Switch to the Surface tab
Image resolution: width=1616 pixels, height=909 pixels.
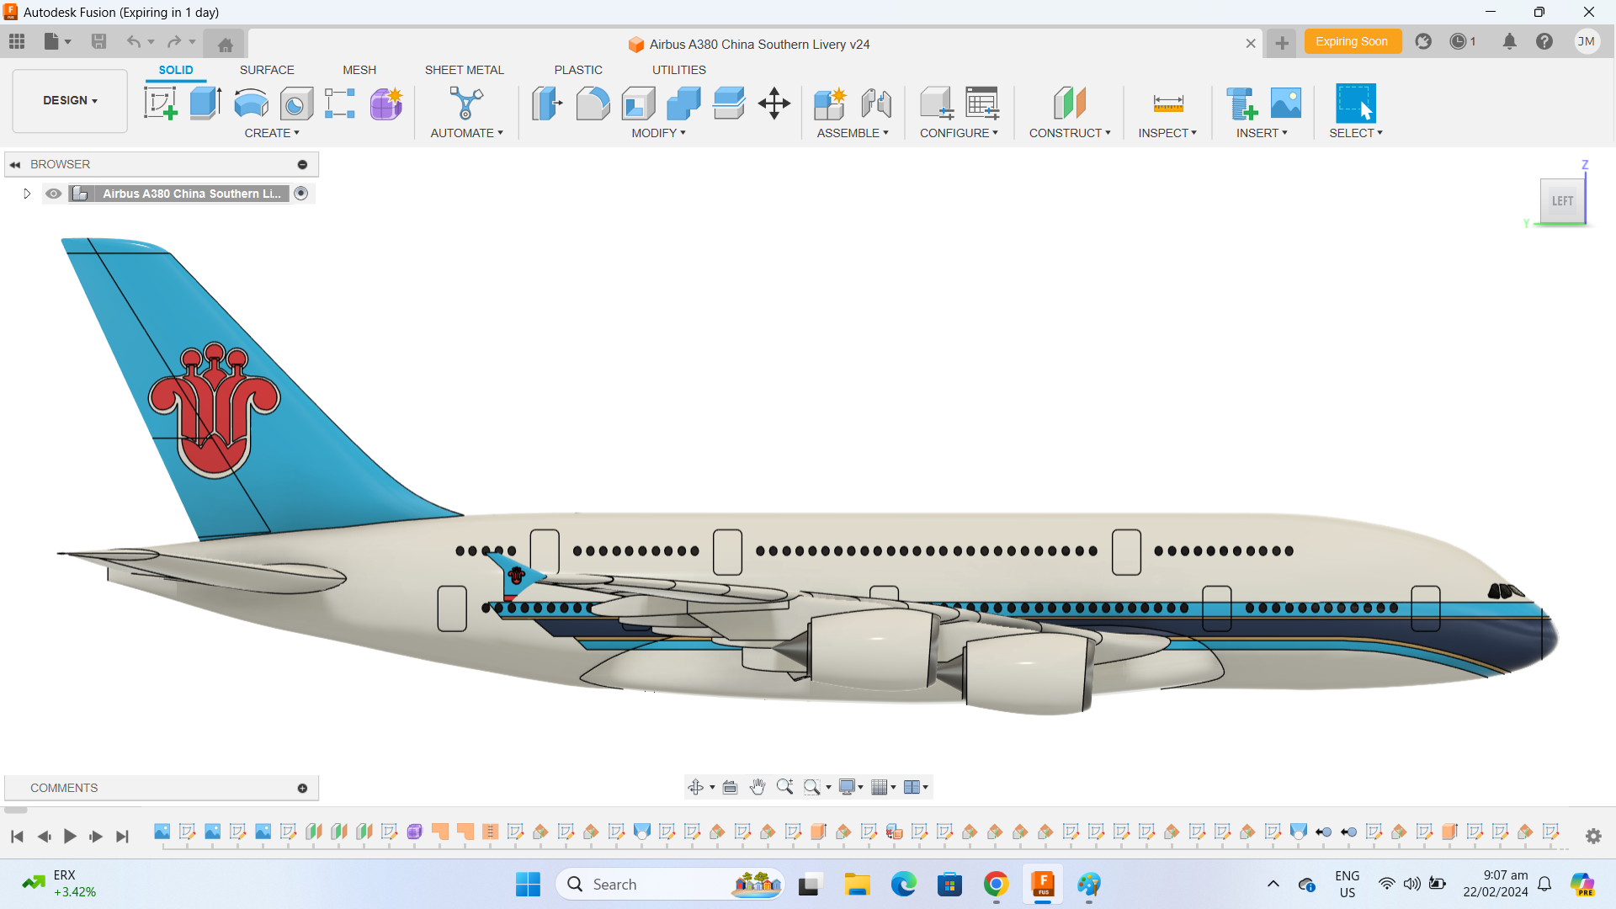(267, 70)
